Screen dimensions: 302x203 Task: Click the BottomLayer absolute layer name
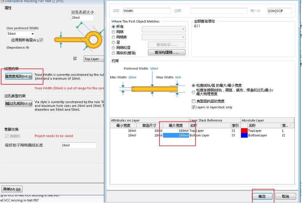click(x=258, y=135)
